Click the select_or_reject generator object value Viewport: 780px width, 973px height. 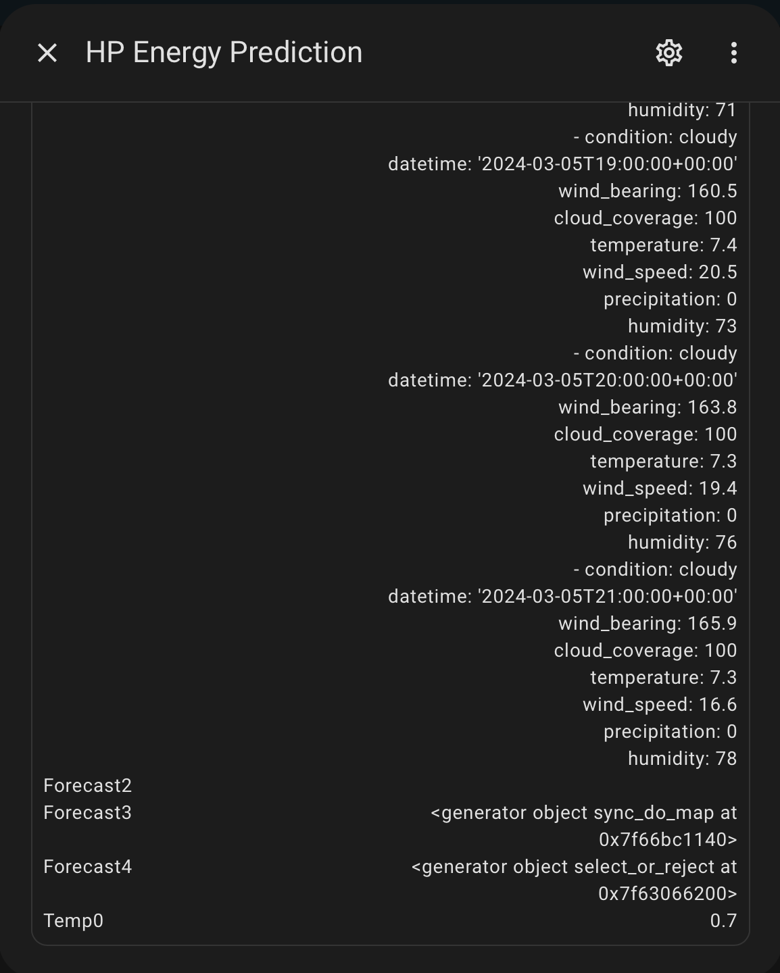tap(574, 880)
